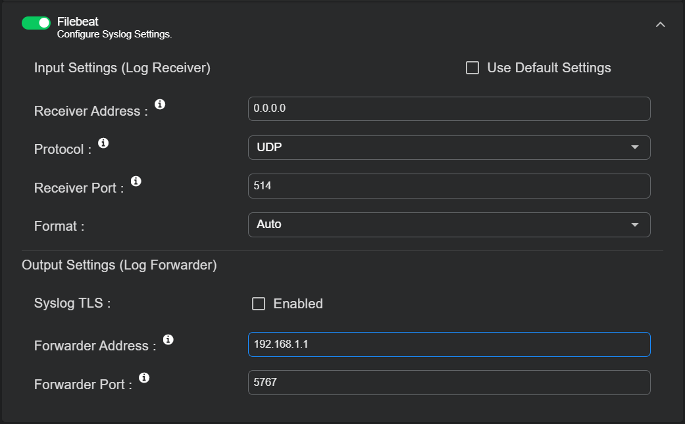Screen dimensions: 685x424
Task: Collapse the Filebeat panel with the chevron
Action: pos(661,24)
